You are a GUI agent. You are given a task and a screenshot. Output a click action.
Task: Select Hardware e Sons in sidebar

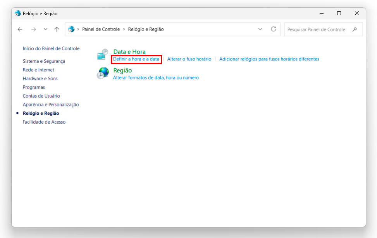(x=40, y=78)
